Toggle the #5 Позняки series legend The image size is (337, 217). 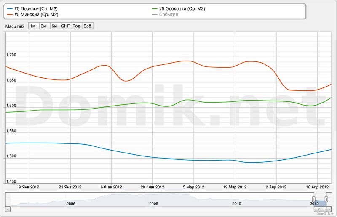click(x=35, y=9)
